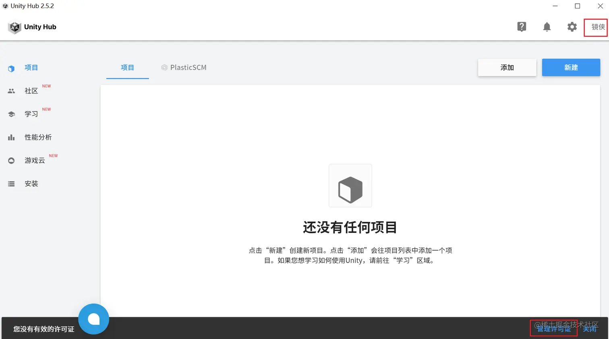
Task: Click the 还没有任何项目 heading
Action: pos(350,228)
